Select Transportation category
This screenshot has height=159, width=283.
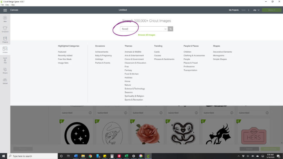(x=190, y=70)
